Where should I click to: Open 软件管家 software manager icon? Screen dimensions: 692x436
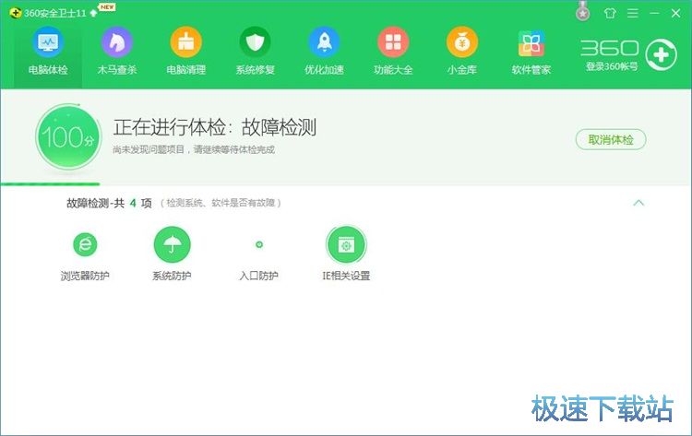(531, 43)
